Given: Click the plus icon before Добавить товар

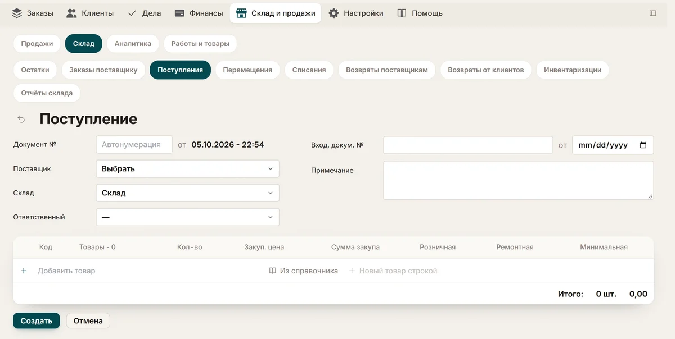Looking at the screenshot, I should pos(24,271).
